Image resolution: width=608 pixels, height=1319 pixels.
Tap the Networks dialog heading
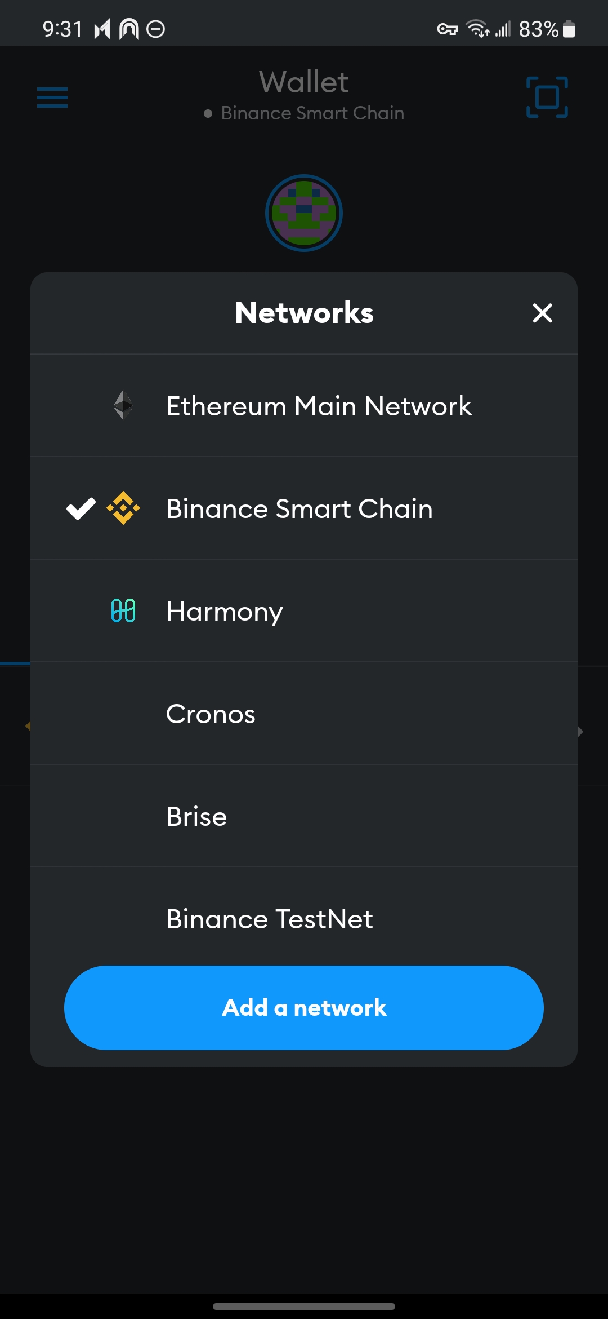point(304,313)
